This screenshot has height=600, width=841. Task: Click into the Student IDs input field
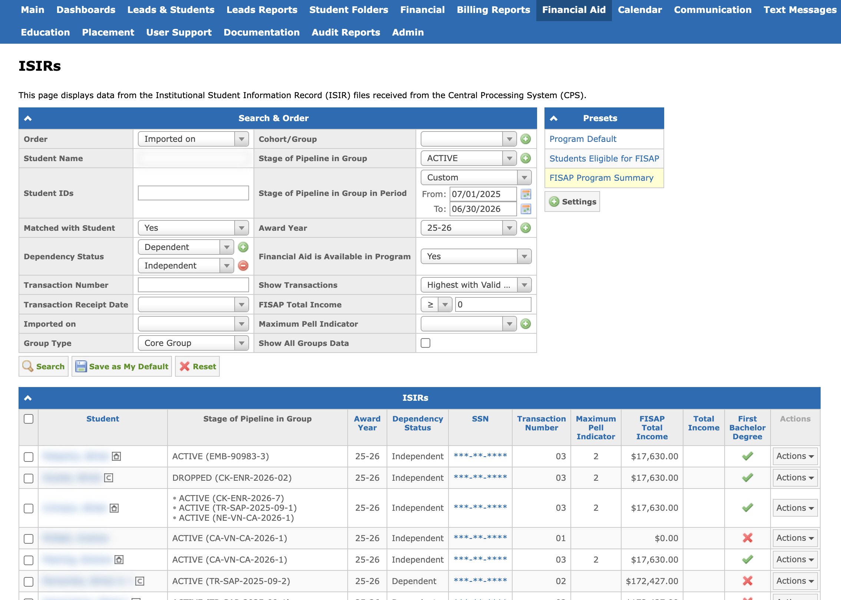click(193, 193)
